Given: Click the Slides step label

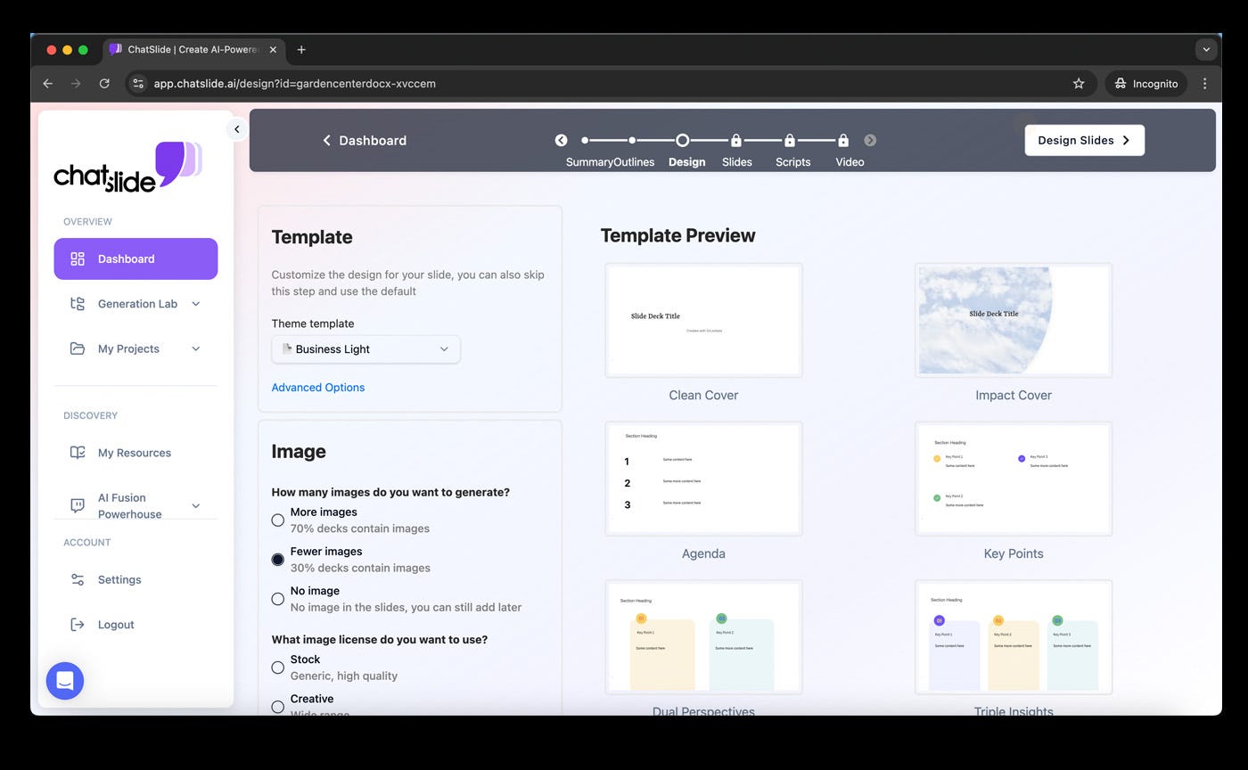Looking at the screenshot, I should [737, 162].
